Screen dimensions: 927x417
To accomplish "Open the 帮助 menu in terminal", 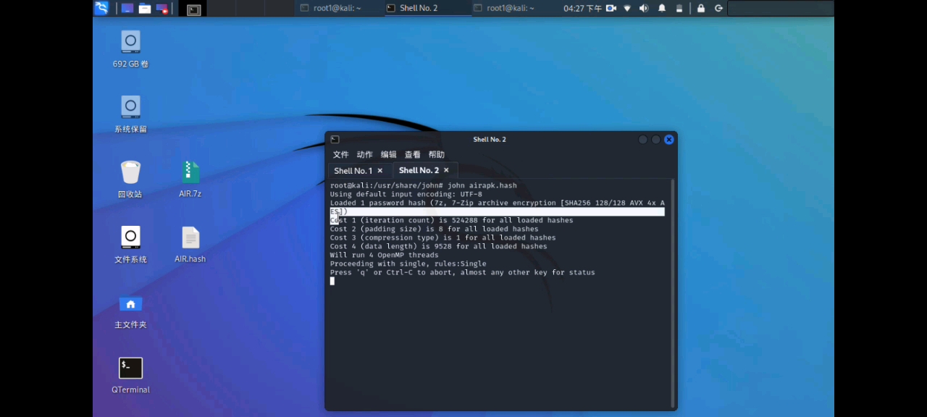I will [436, 154].
